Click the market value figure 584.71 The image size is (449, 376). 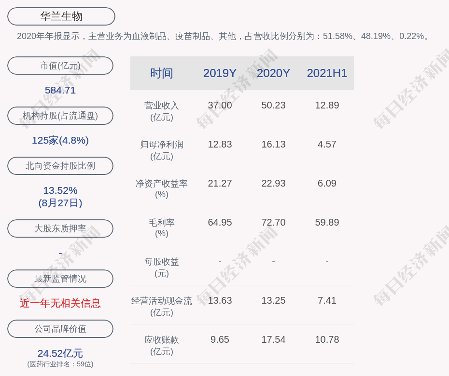click(60, 90)
